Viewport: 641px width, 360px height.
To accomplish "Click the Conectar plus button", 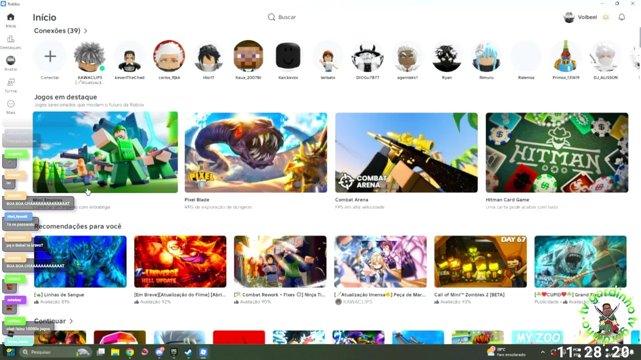I will (50, 56).
